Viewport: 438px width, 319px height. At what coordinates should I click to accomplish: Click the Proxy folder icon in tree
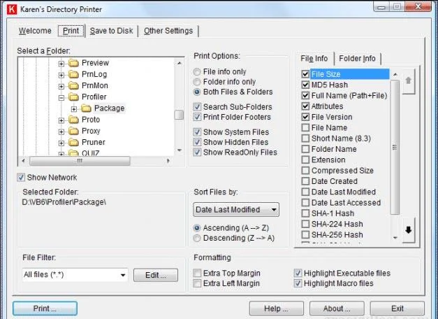[74, 131]
